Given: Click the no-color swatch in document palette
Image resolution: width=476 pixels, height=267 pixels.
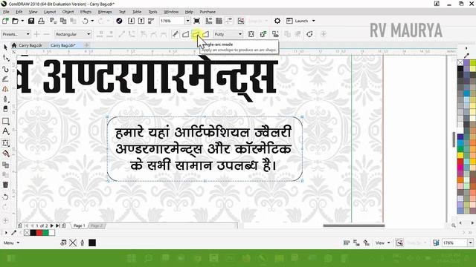Looking at the screenshot, I should tap(27, 233).
